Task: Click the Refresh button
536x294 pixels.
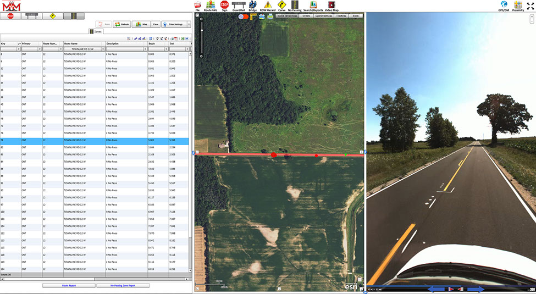Action: (x=121, y=24)
